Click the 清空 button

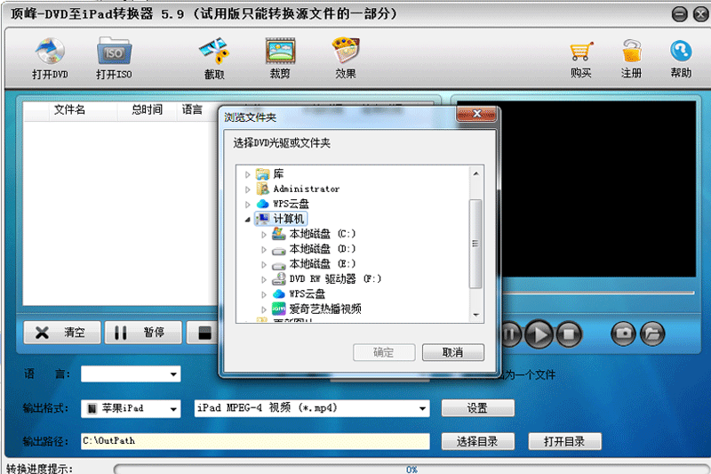point(62,333)
